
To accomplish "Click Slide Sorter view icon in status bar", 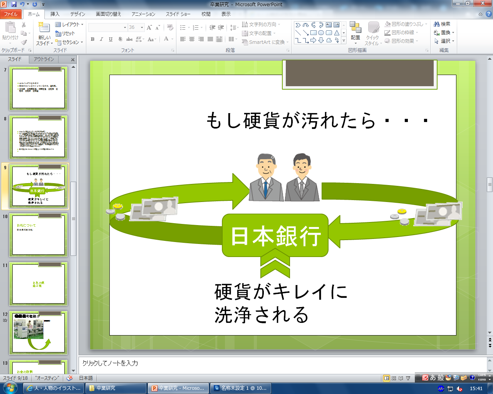I will pyautogui.click(x=394, y=378).
